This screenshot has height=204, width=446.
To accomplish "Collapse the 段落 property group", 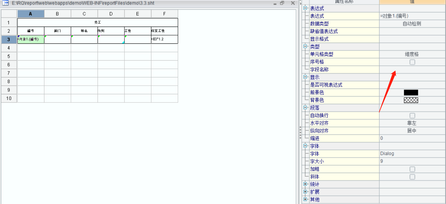I will 305,108.
